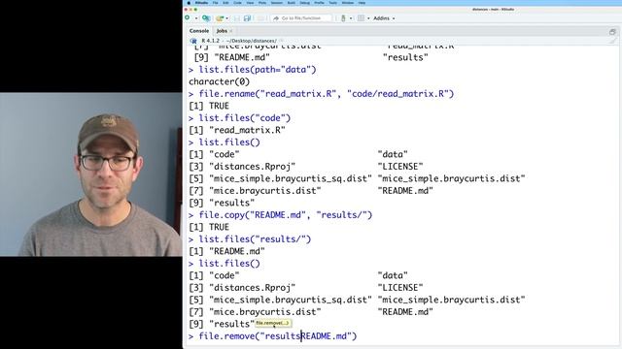The image size is (622, 349).
Task: Open the Addins dropdown
Action: [x=384, y=18]
